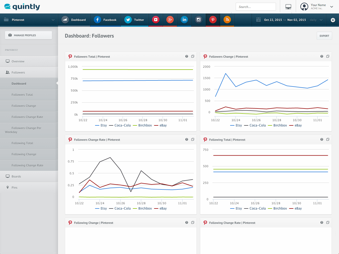Pop out the Followers Total widget
The width and height of the screenshot is (339, 254).
(193, 56)
